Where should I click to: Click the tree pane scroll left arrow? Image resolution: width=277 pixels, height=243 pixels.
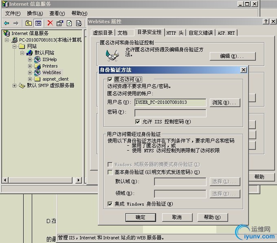[x=5, y=180]
